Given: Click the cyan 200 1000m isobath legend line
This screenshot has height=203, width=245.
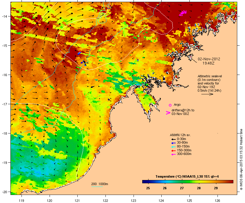Looking at the screenshot, I should tap(97, 187).
